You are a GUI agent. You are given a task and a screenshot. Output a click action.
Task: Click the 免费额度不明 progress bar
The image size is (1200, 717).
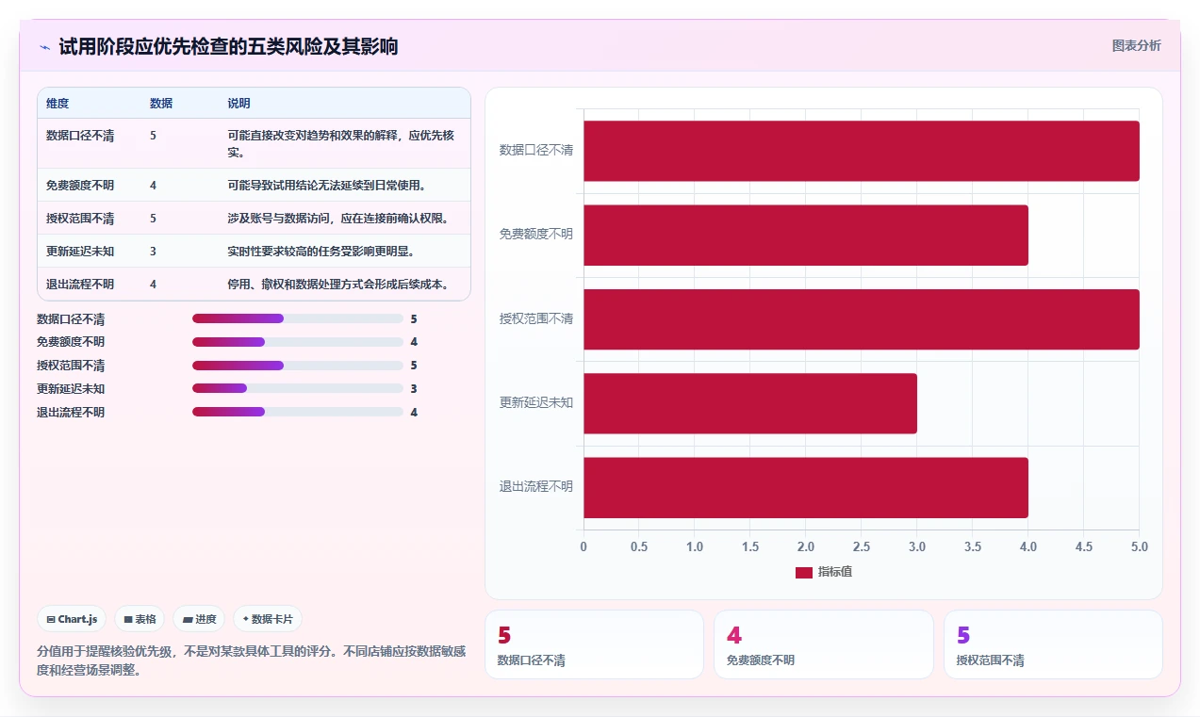[298, 342]
